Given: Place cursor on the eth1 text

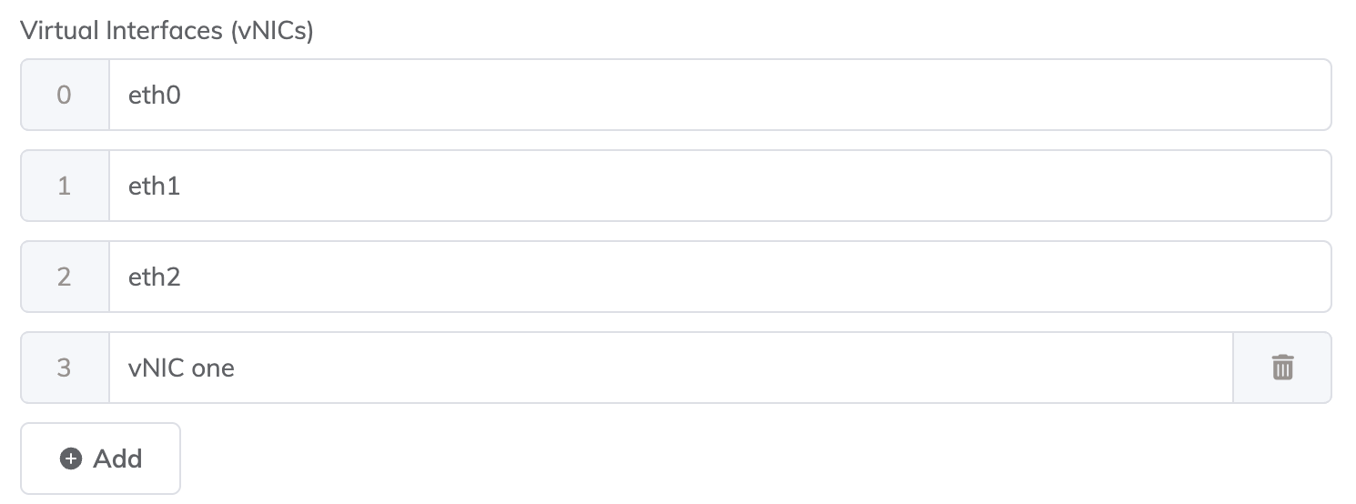Looking at the screenshot, I should coord(155,186).
